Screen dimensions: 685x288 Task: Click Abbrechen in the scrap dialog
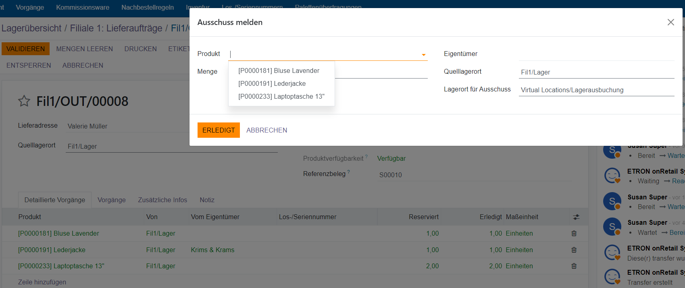tap(267, 130)
